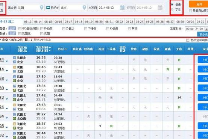Click the green 有 under 硬座 in the 16:45 row
This screenshot has width=208, height=139.
coord(168,69)
